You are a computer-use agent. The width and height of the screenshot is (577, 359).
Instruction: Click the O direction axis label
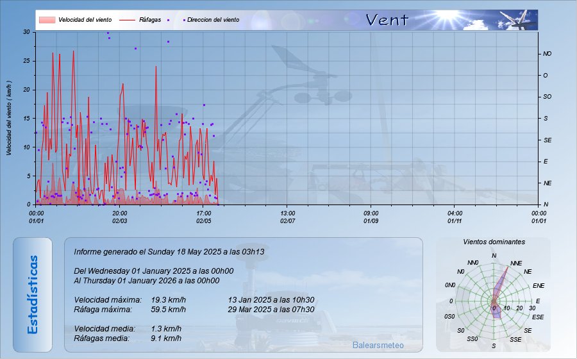click(546, 76)
